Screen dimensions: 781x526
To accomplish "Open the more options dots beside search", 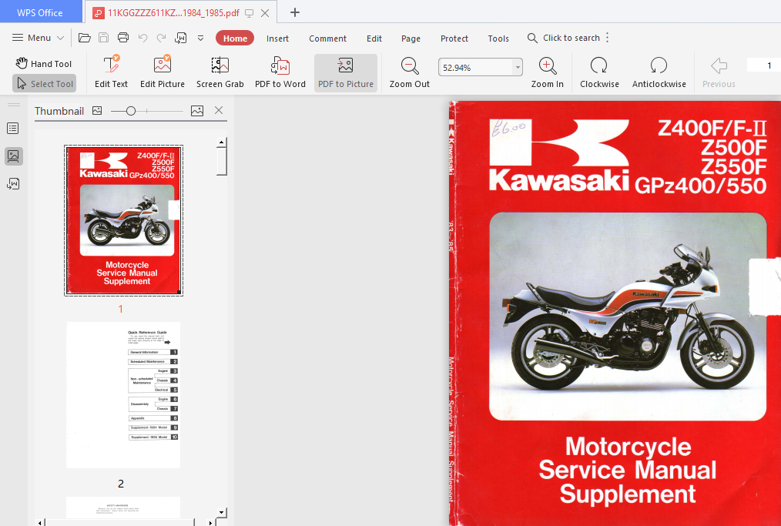I will pos(608,38).
